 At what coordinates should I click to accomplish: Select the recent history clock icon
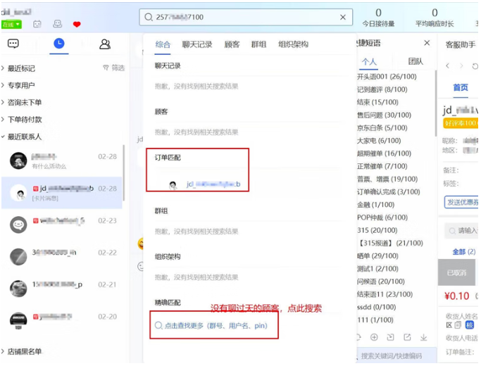pos(59,44)
